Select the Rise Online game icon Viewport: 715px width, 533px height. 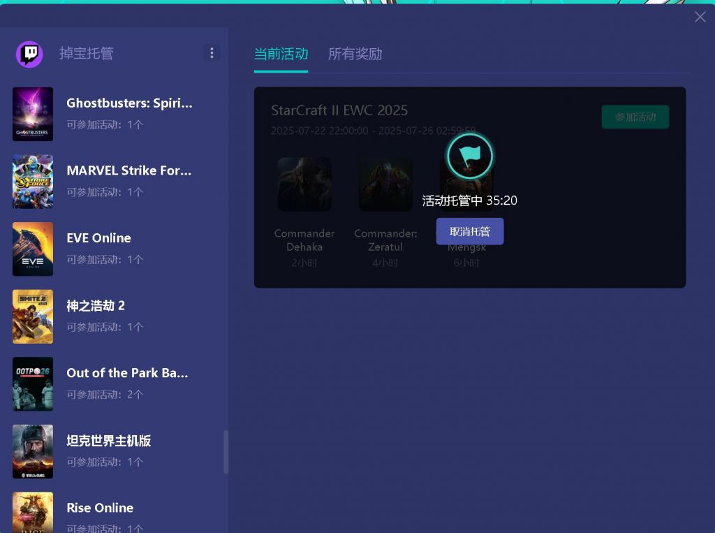pos(32,516)
